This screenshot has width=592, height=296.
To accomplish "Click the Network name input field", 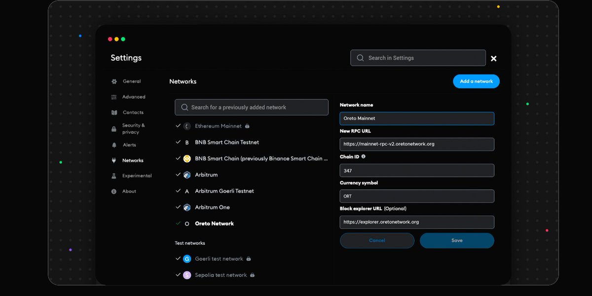I will tap(417, 118).
